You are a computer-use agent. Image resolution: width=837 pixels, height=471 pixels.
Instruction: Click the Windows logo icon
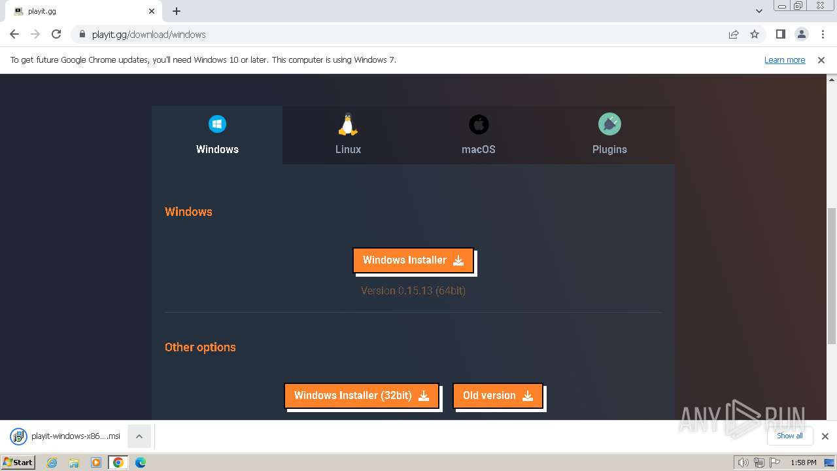[217, 124]
